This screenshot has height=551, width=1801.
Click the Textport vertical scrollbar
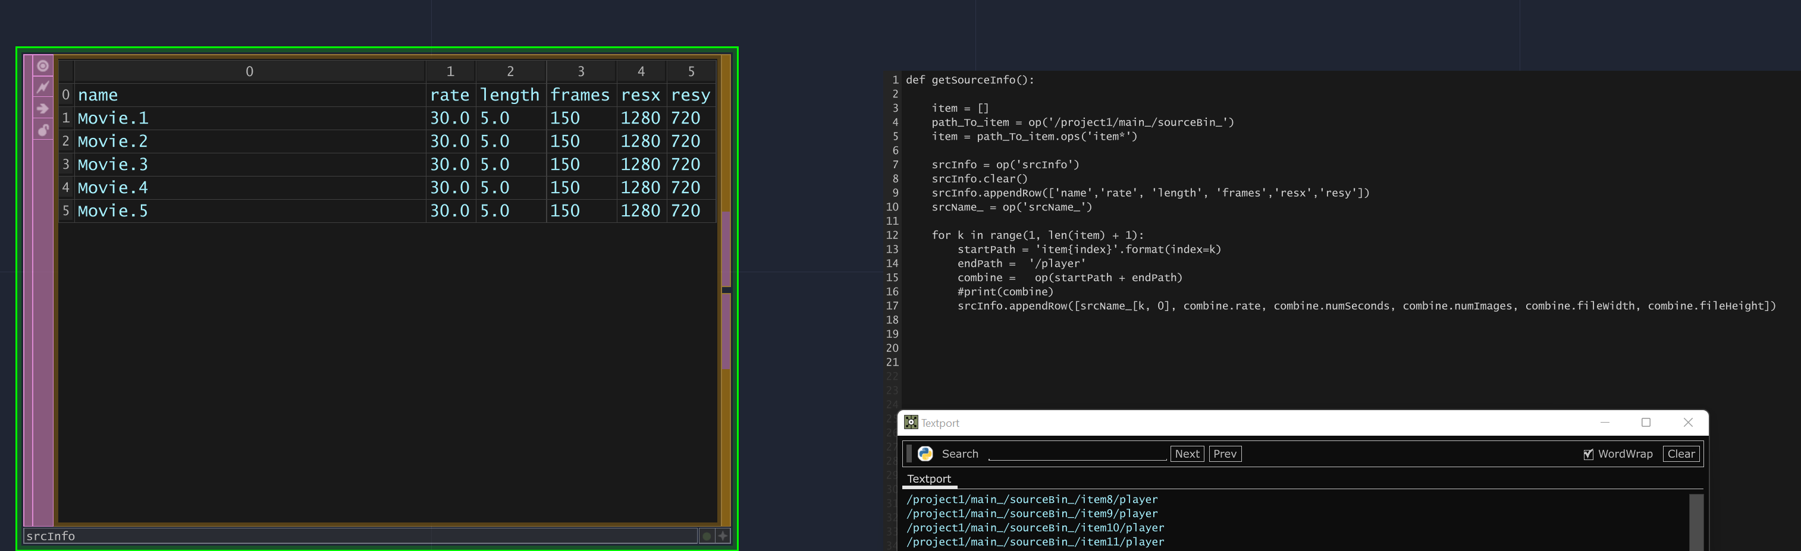1696,522
